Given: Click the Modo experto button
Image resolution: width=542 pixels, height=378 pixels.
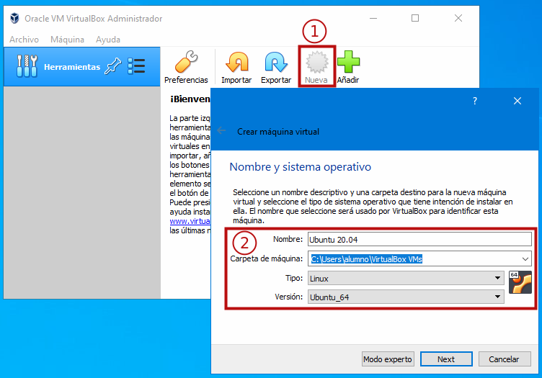Looking at the screenshot, I should point(388,359).
